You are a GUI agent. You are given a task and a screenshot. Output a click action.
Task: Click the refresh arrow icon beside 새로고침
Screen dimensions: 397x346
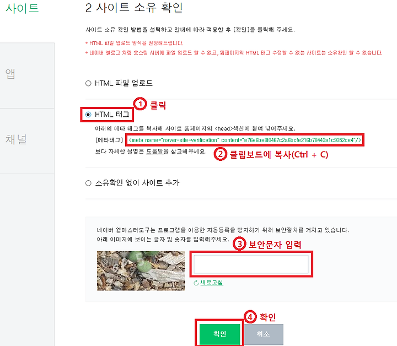coord(196,283)
